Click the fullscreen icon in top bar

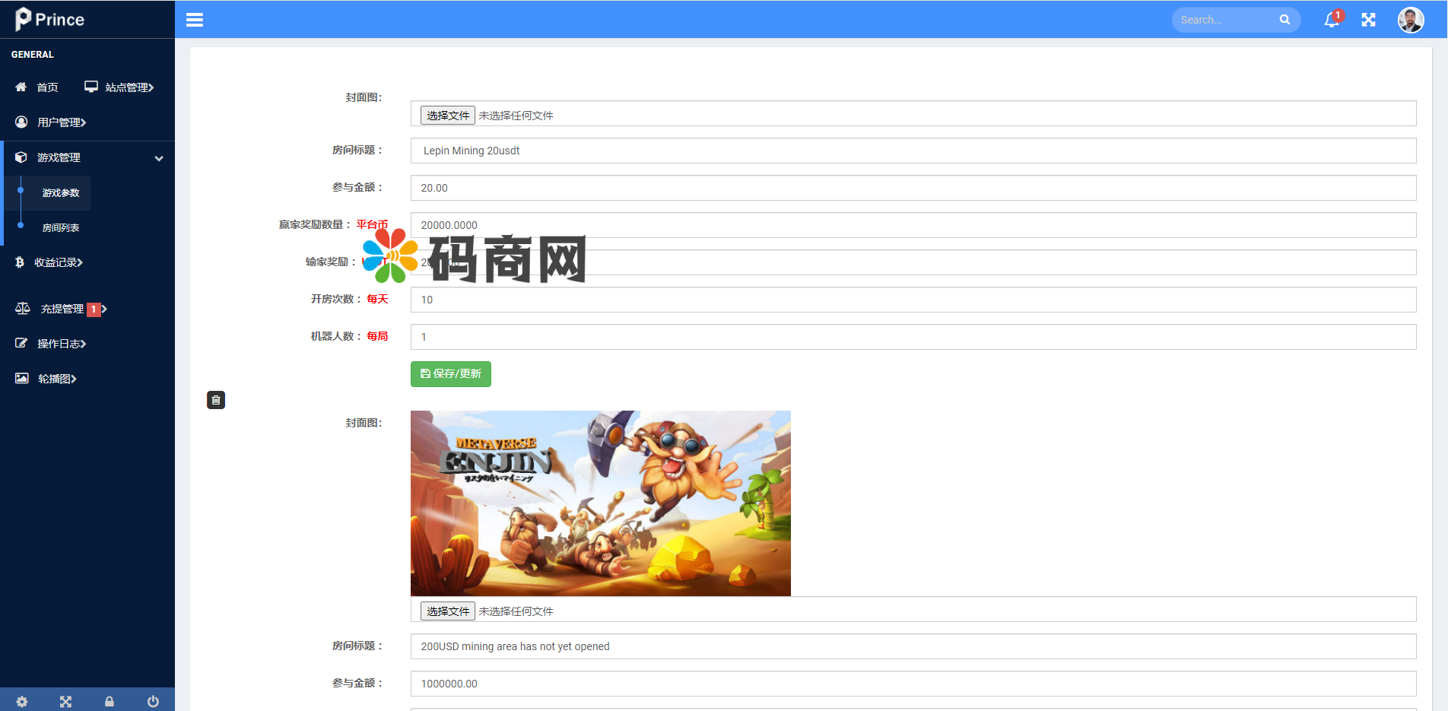point(1368,20)
